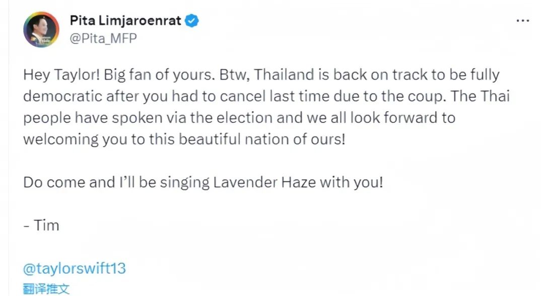
Task: Click the blue verified badge icon
Action: coord(192,21)
